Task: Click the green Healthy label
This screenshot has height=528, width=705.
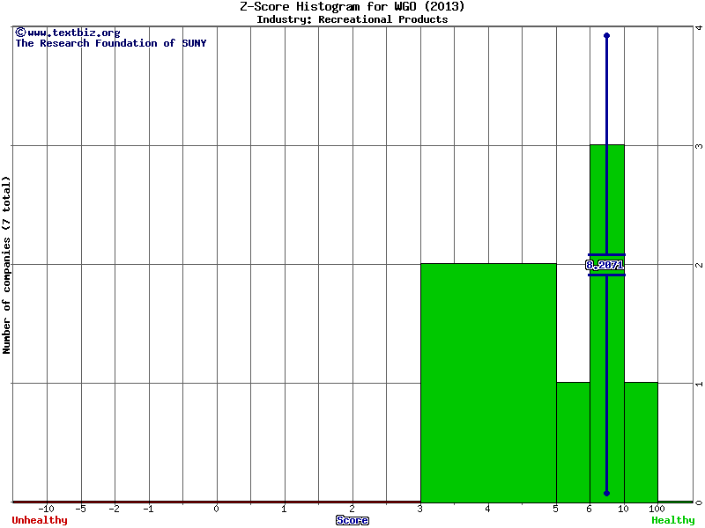Action: coord(672,520)
